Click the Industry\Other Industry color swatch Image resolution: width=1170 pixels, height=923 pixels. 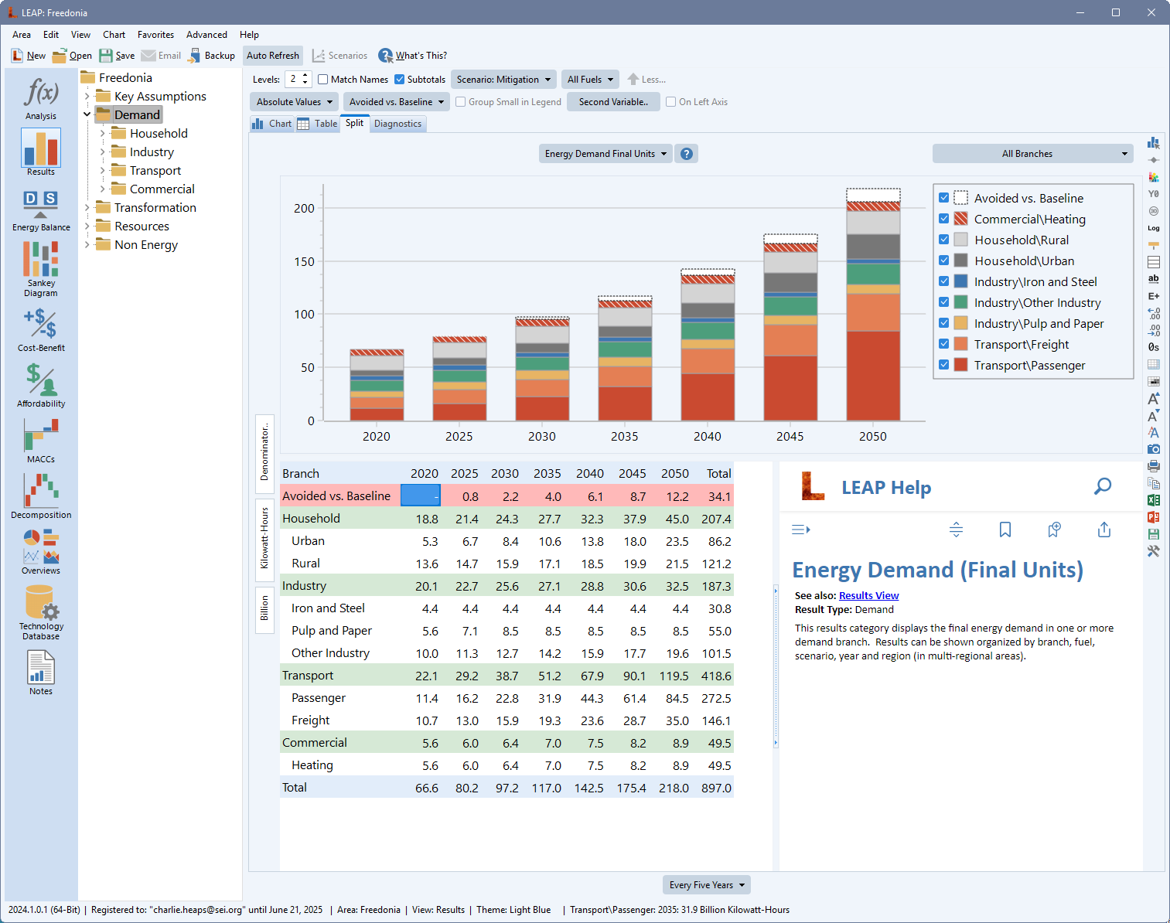point(960,302)
